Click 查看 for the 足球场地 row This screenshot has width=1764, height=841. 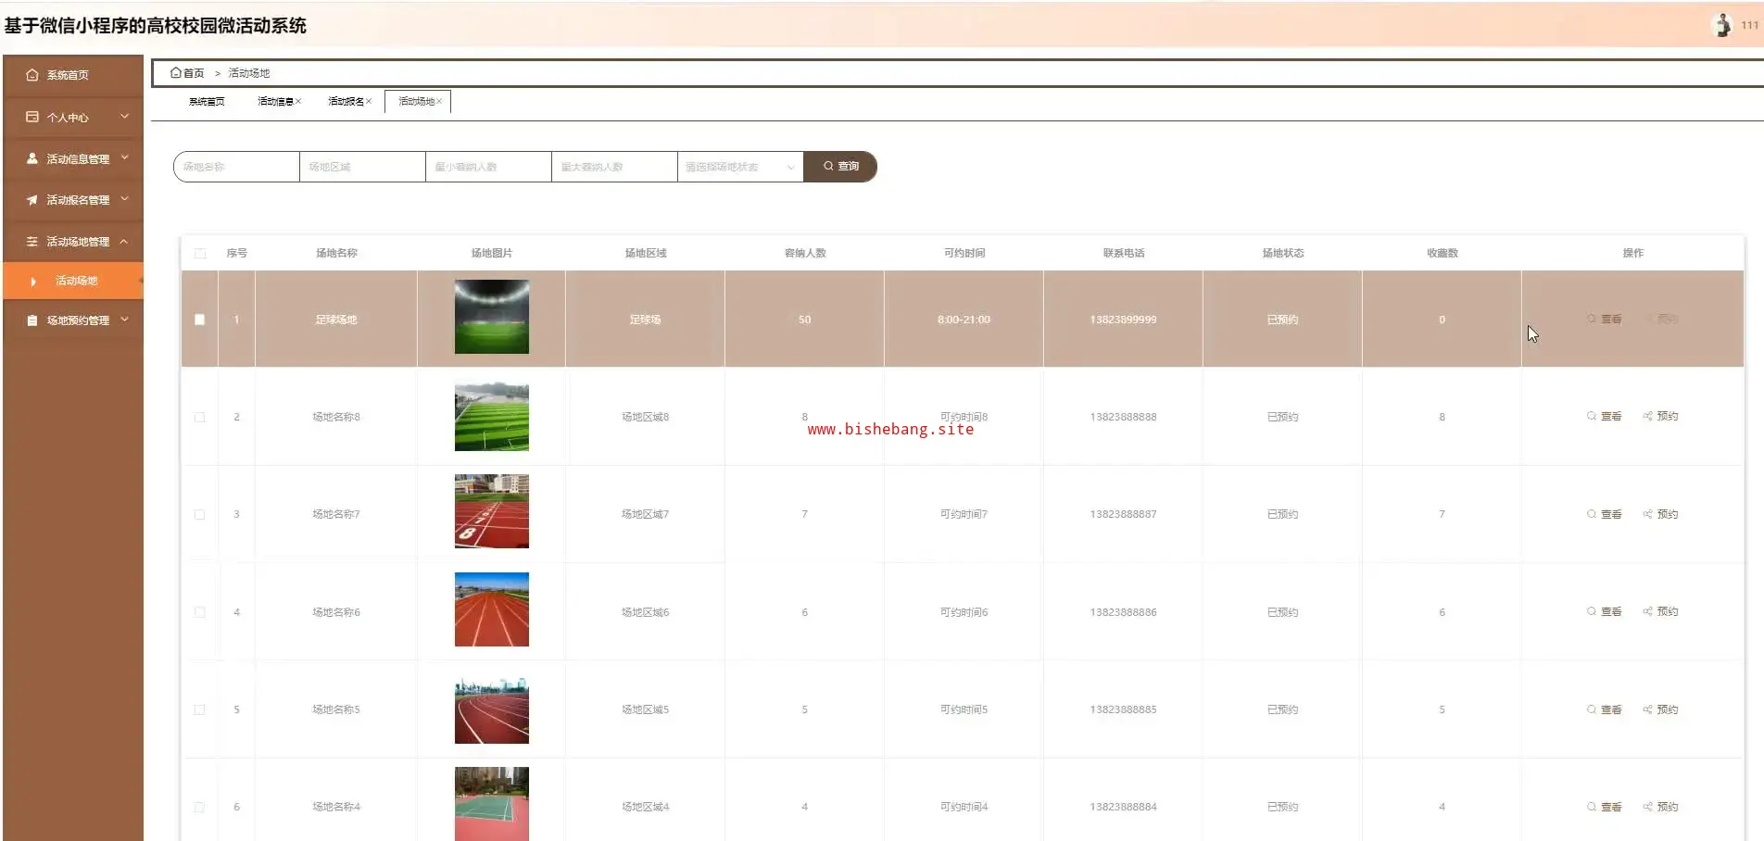point(1605,319)
